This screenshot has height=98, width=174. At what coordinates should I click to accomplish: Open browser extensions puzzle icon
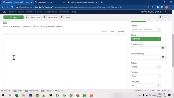[158, 7]
